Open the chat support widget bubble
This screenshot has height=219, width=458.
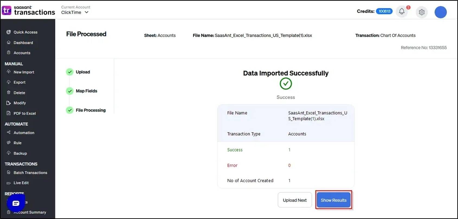click(16, 203)
